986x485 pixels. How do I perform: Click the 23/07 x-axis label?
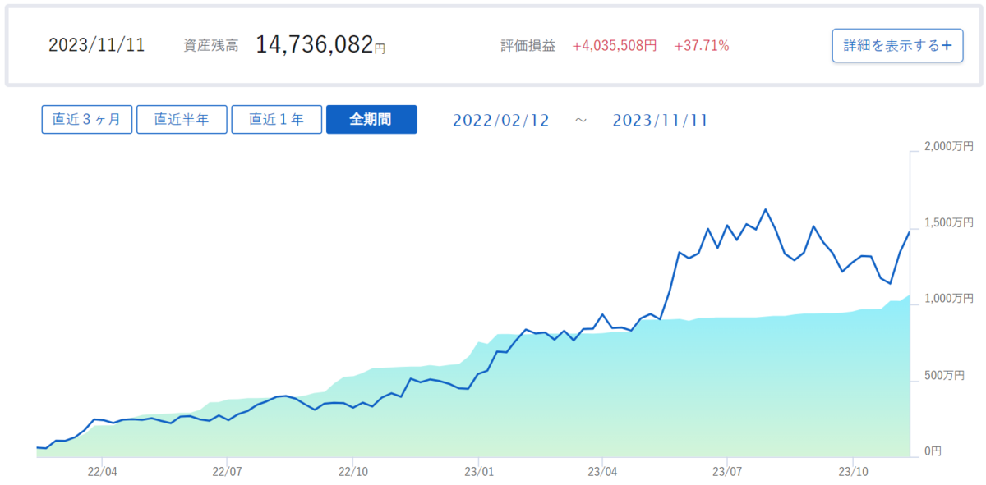726,472
